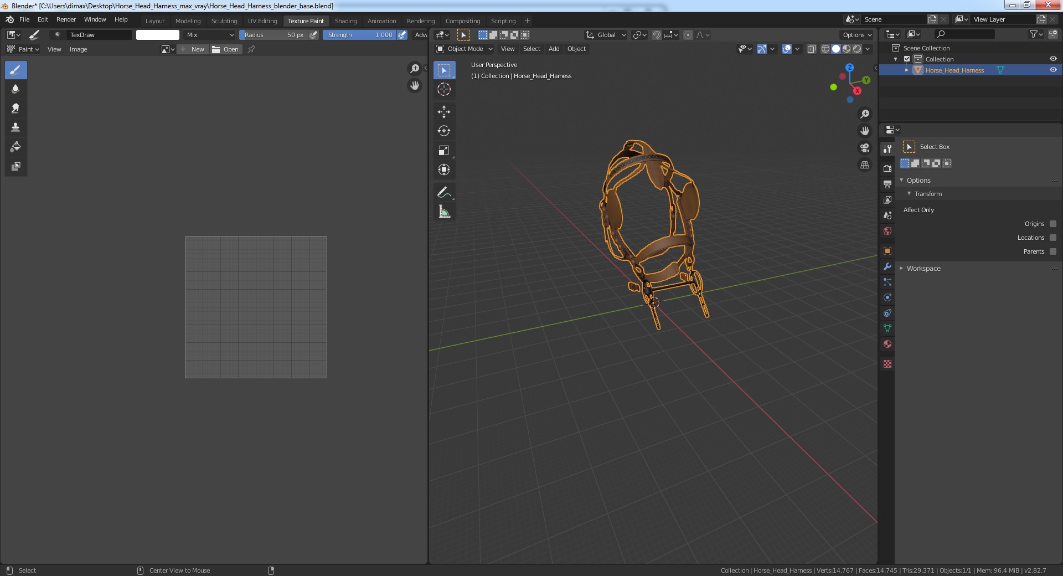Image resolution: width=1063 pixels, height=576 pixels.
Task: Click New image button
Action: pos(193,49)
